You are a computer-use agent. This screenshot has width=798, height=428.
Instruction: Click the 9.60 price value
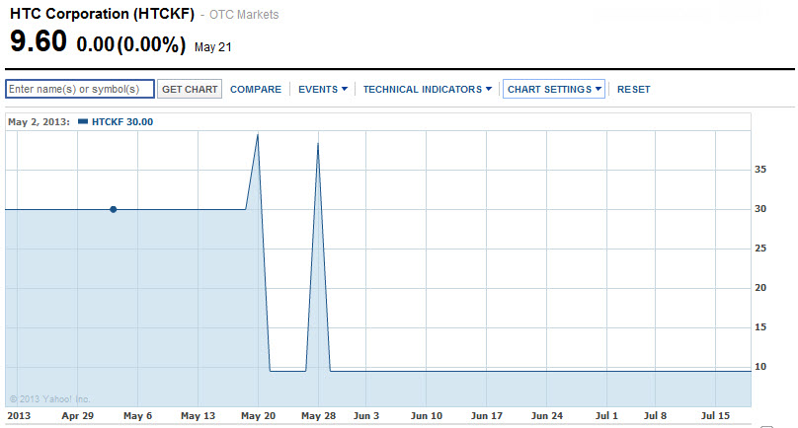tap(39, 41)
